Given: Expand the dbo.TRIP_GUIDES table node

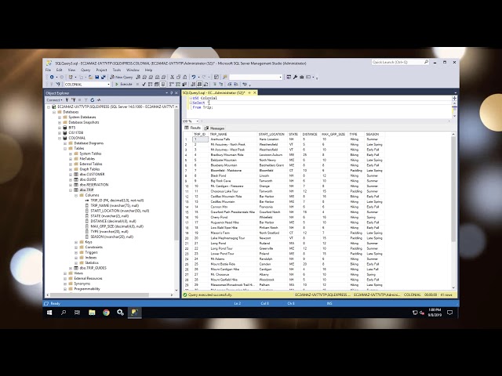Looking at the screenshot, I should click(x=71, y=268).
